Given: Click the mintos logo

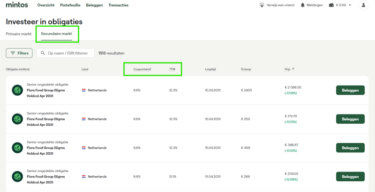Looking at the screenshot, I should click(x=17, y=5).
